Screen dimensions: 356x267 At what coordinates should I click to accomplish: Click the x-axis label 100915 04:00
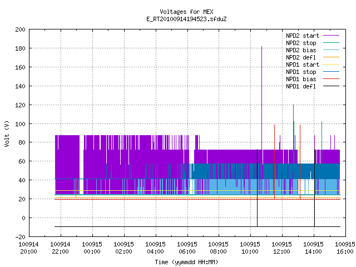[x=155, y=248]
